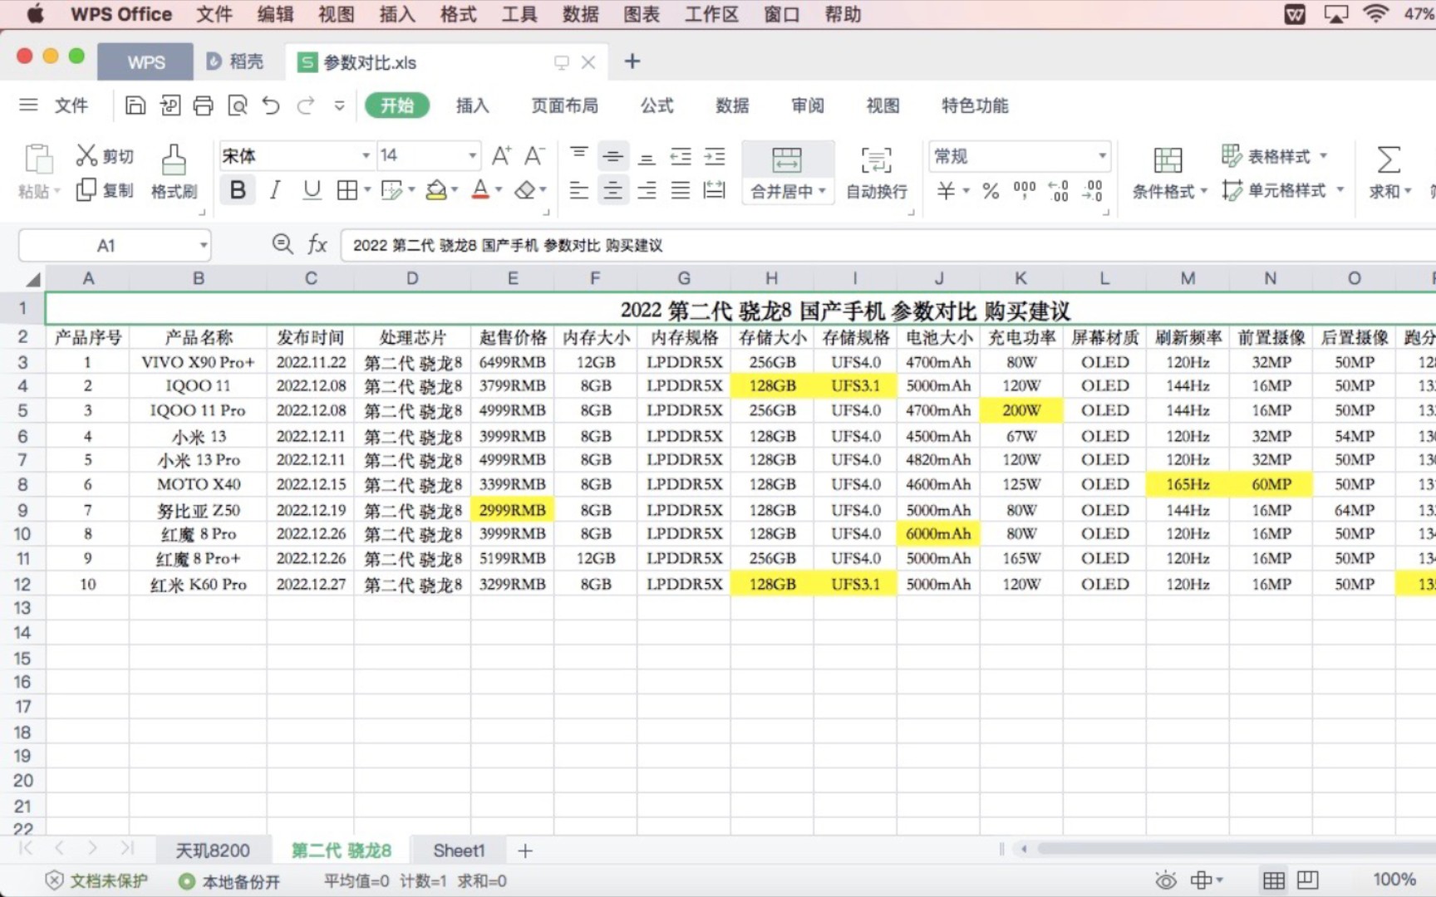Apply percent style format

[x=991, y=191]
